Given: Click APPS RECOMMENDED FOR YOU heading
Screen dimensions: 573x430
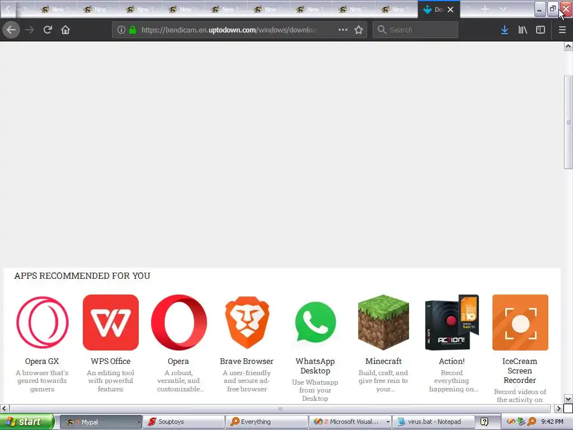Looking at the screenshot, I should (x=82, y=275).
